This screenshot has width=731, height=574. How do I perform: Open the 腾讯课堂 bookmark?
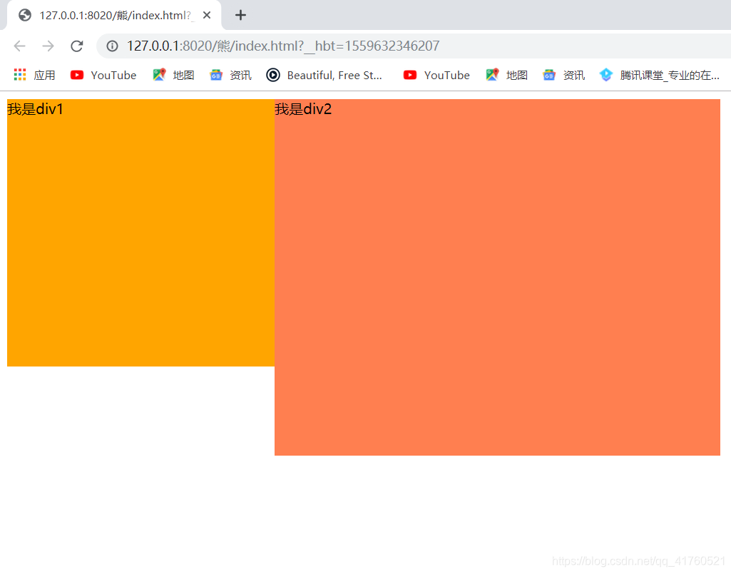pyautogui.click(x=660, y=75)
